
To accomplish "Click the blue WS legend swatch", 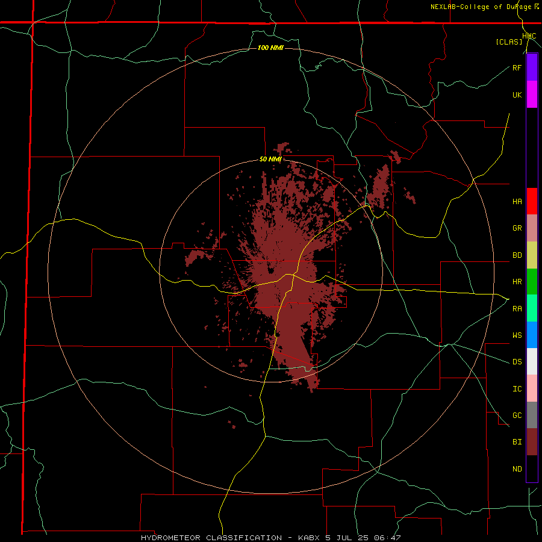I will 532,335.
